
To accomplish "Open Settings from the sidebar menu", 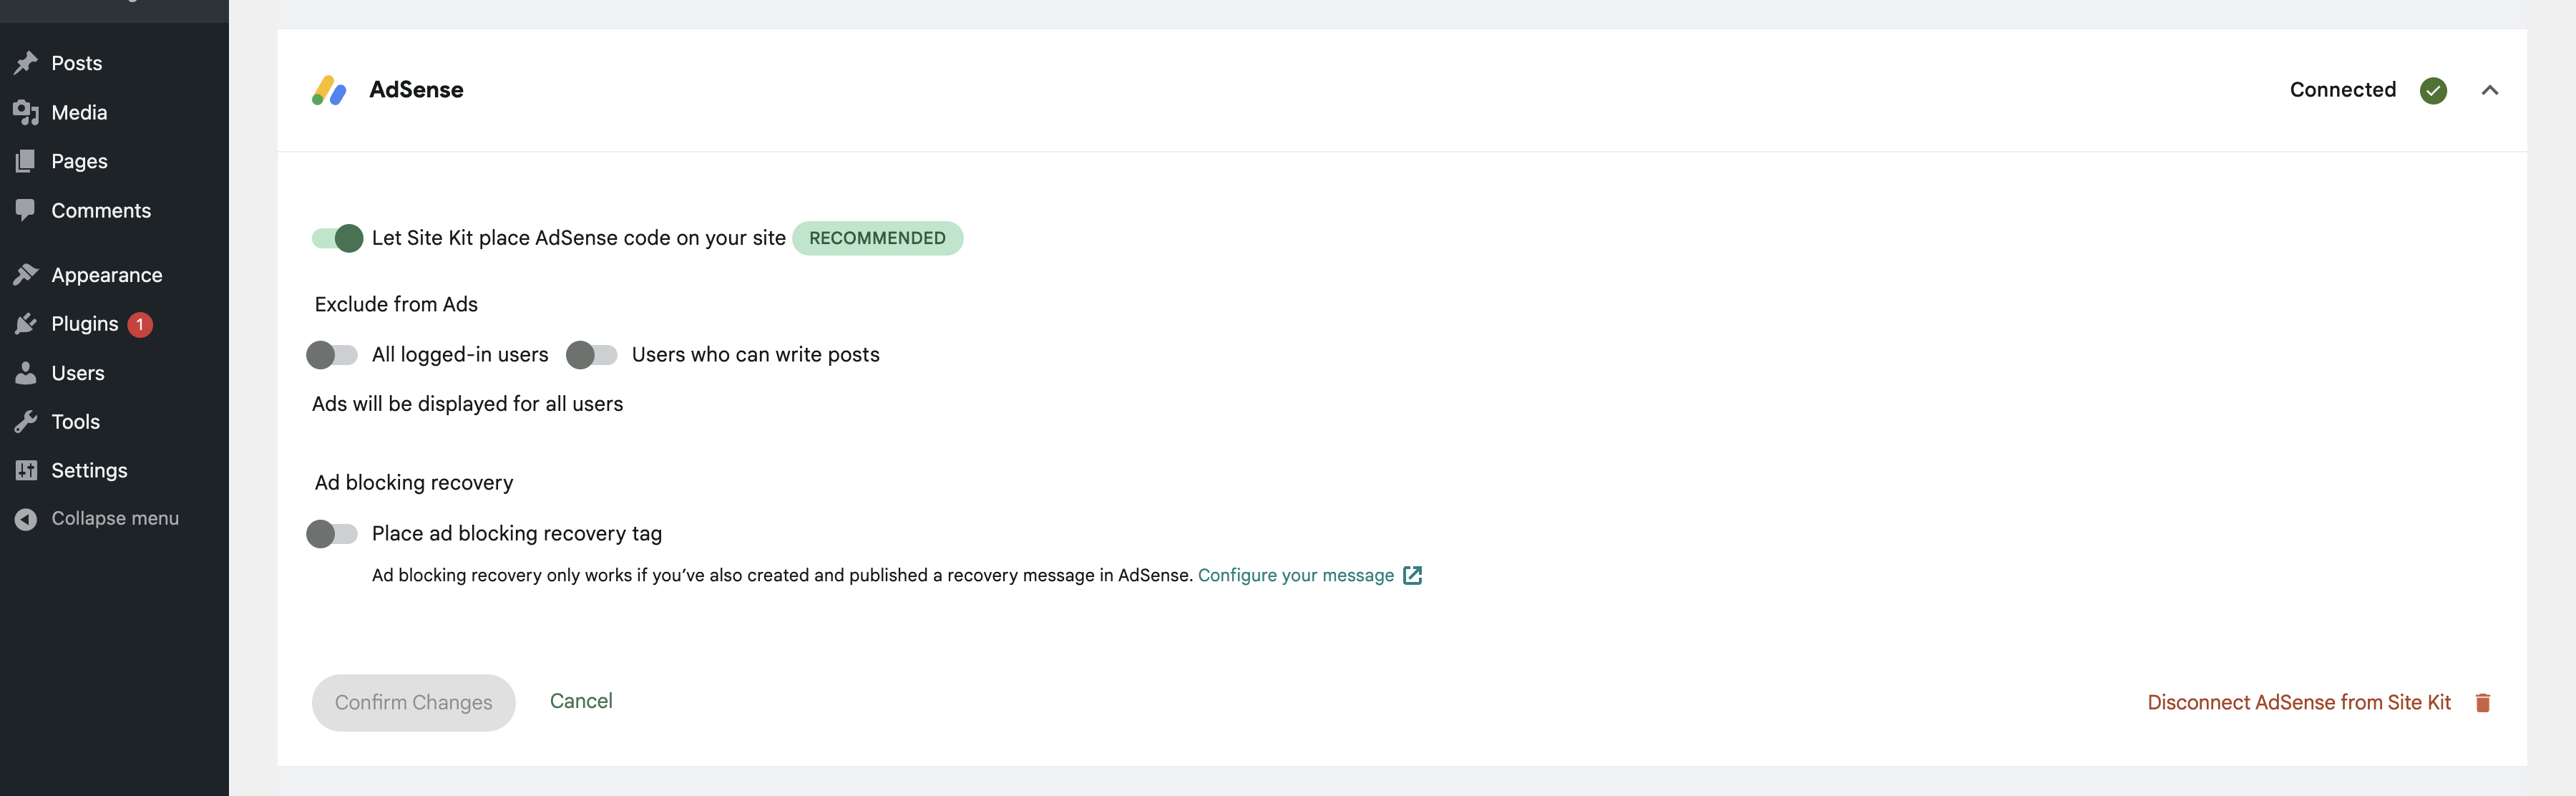I will (x=89, y=470).
